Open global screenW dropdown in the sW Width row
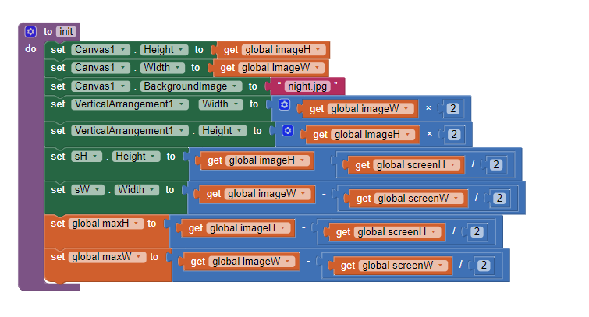Viewport: 589px width, 317px height. (419, 199)
